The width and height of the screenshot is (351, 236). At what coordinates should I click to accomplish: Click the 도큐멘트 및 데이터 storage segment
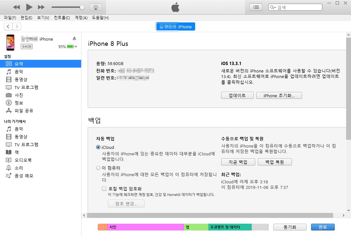coord(230,227)
